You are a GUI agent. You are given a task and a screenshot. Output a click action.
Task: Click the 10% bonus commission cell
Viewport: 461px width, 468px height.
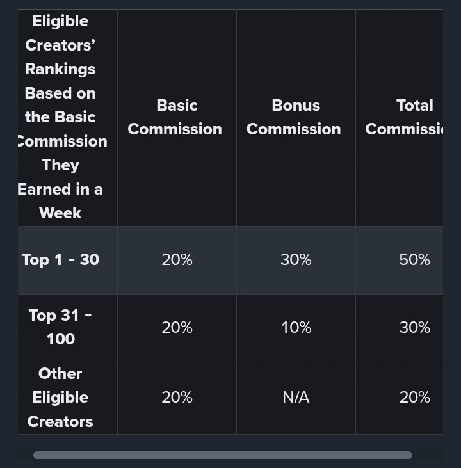[x=296, y=327]
